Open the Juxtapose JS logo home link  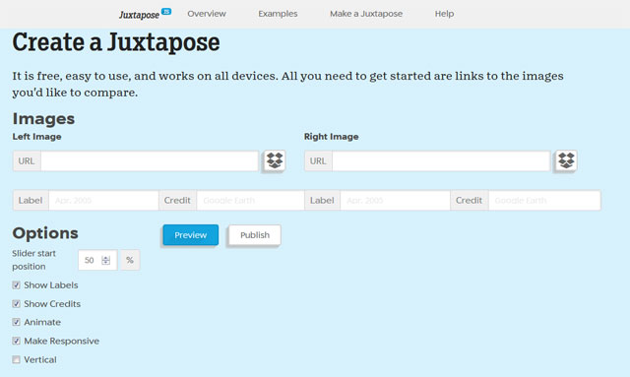[x=145, y=14]
